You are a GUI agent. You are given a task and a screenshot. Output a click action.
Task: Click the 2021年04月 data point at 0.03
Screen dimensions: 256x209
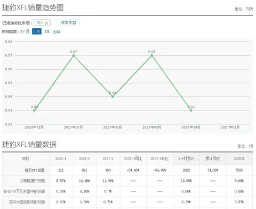[x=191, y=110]
